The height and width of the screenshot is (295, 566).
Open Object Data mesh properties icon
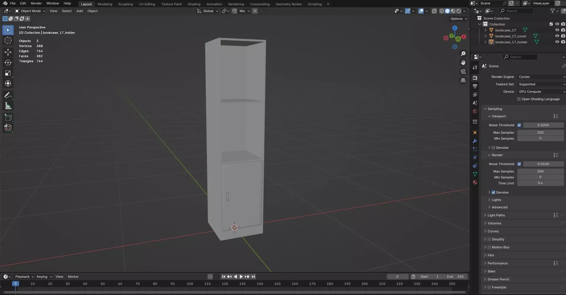coord(475,174)
